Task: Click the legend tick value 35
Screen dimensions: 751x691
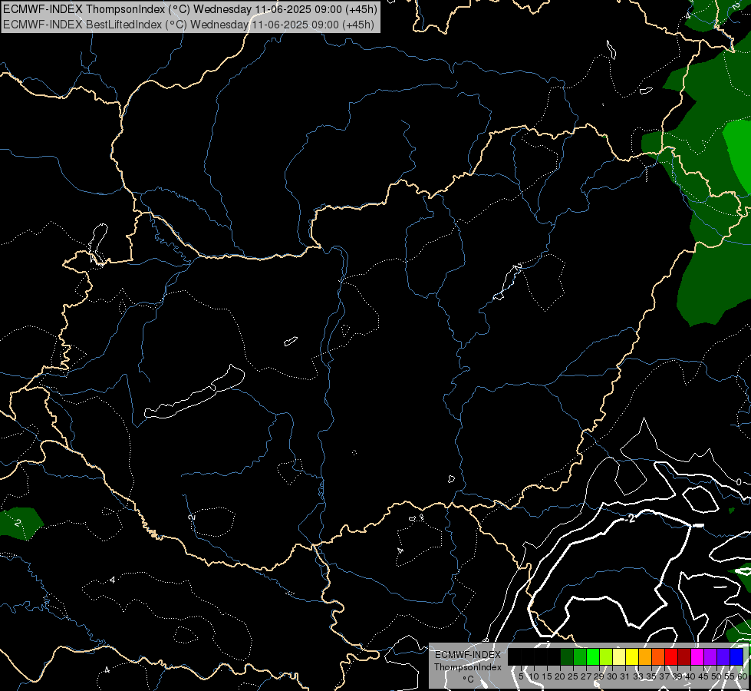Action: pyautogui.click(x=652, y=676)
